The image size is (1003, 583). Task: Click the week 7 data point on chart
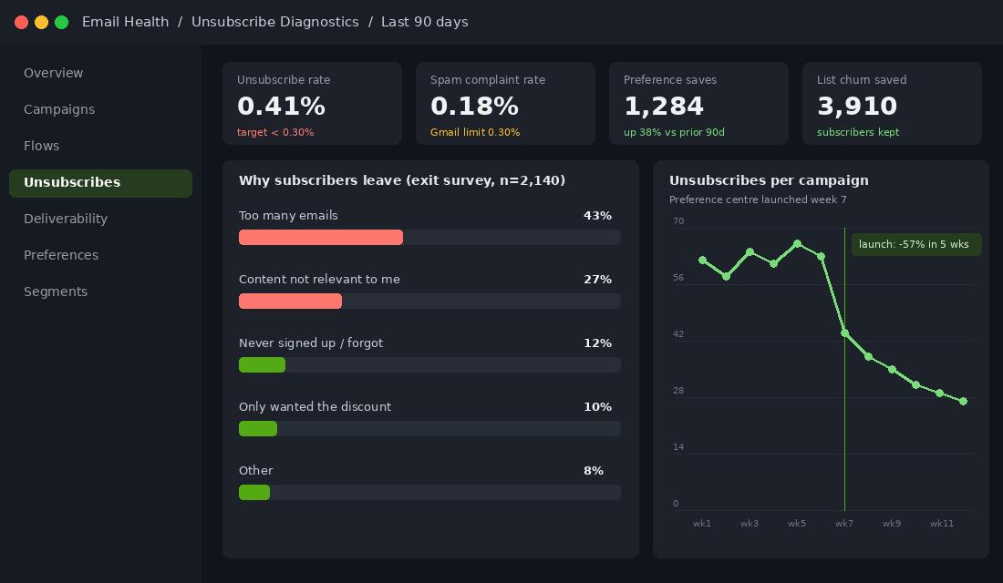coord(845,333)
